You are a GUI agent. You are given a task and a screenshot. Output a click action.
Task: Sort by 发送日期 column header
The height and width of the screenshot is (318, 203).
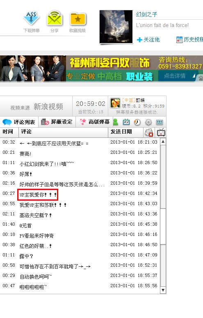(121, 132)
